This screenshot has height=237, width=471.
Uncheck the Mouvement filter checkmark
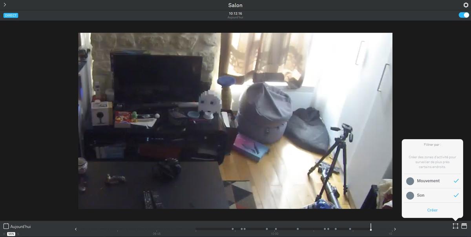(456, 181)
